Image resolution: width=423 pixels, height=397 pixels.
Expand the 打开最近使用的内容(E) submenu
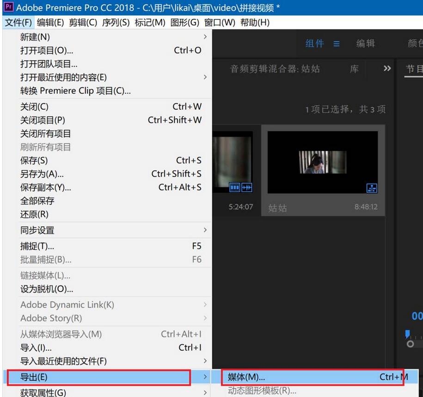point(205,77)
